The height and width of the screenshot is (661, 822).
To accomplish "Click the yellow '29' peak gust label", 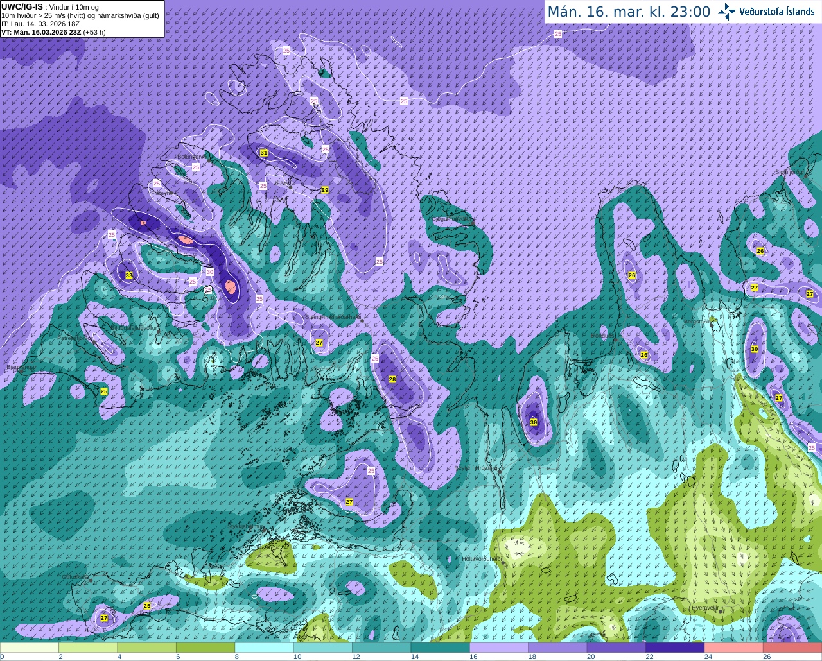I will 325,190.
